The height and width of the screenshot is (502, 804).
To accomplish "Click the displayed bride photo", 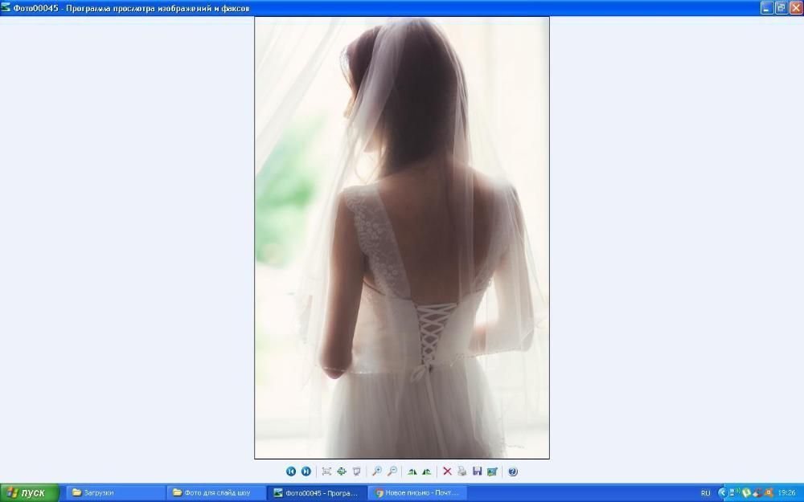I will (x=402, y=238).
